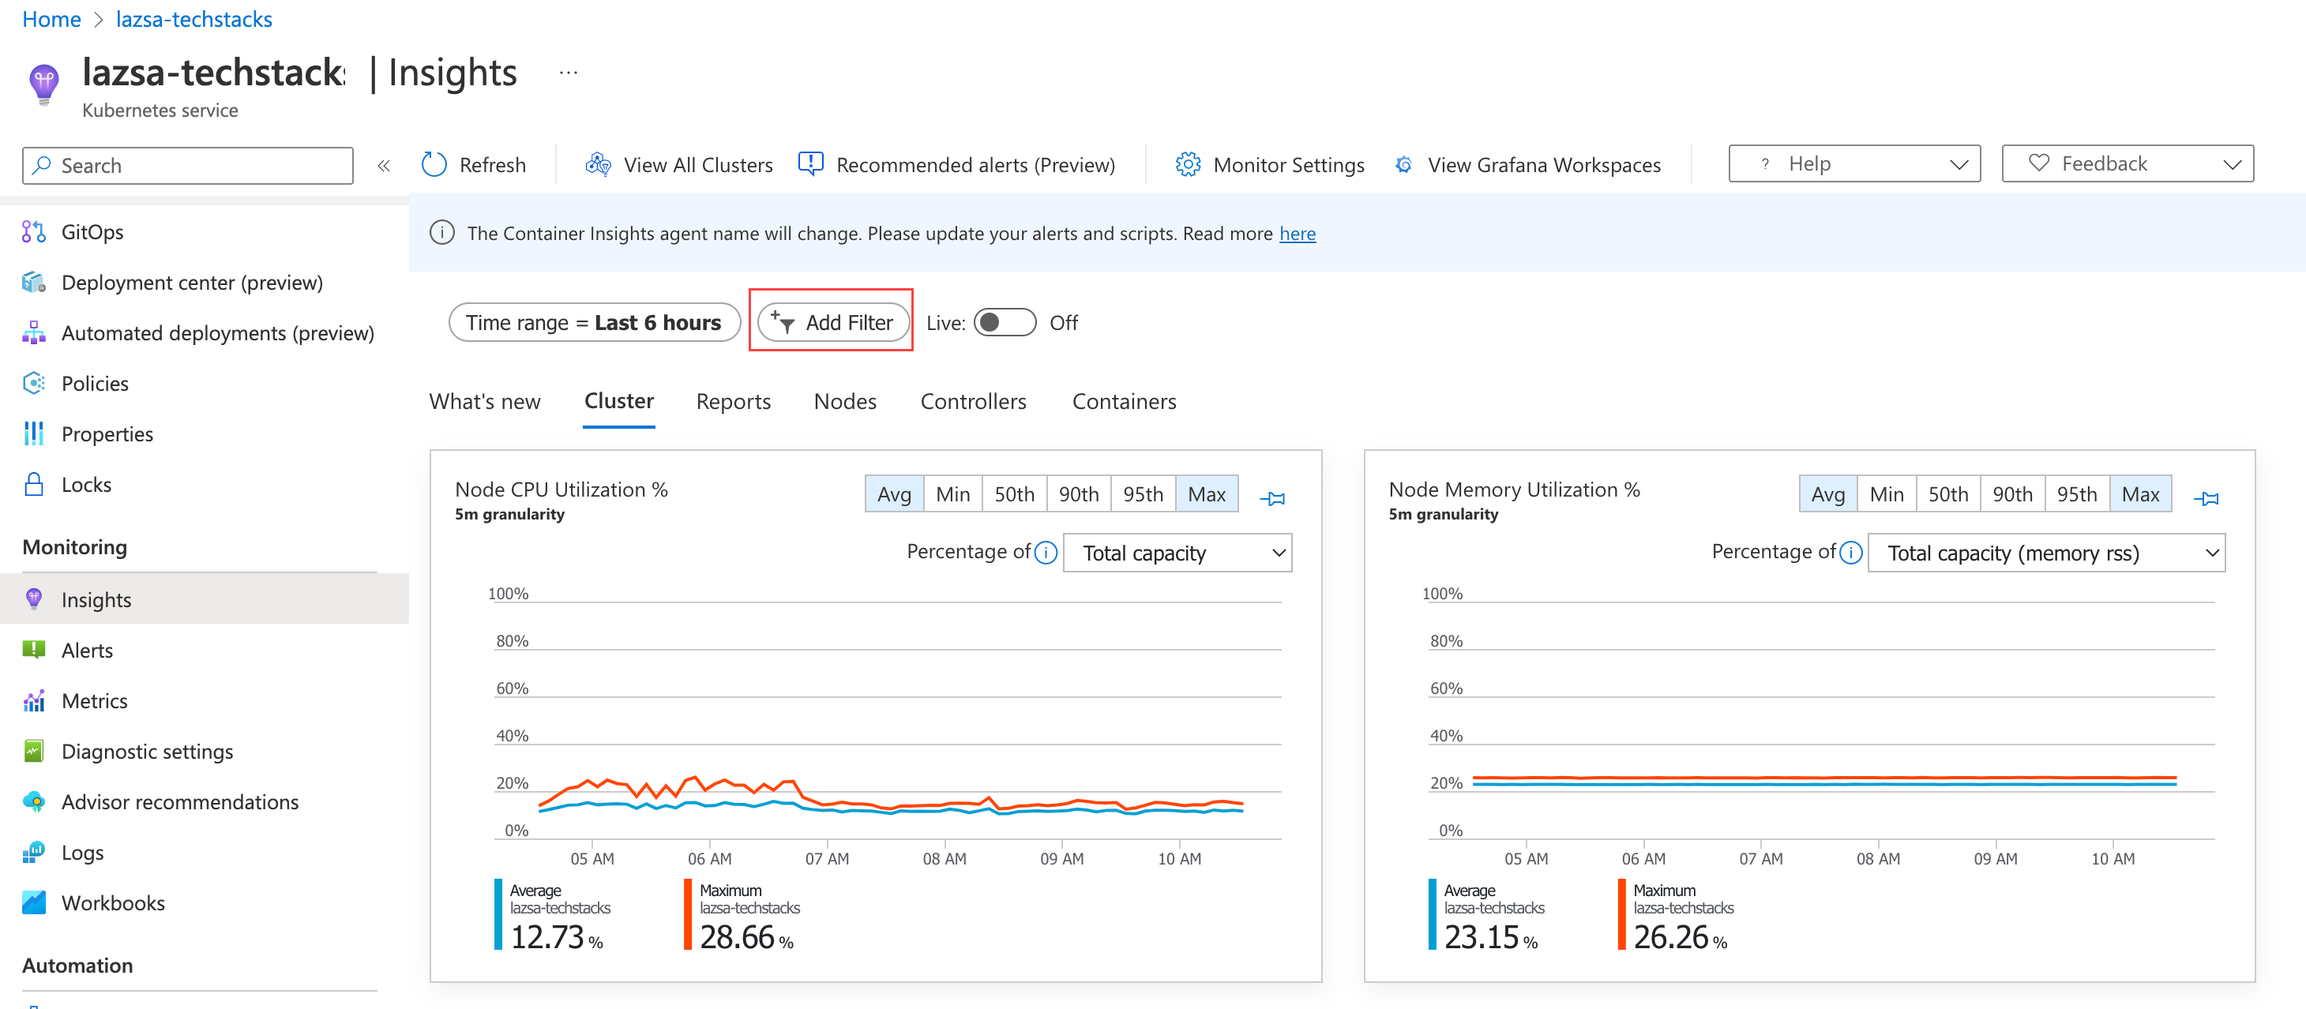The height and width of the screenshot is (1009, 2306).
Task: Open the Reports tab
Action: (x=733, y=402)
